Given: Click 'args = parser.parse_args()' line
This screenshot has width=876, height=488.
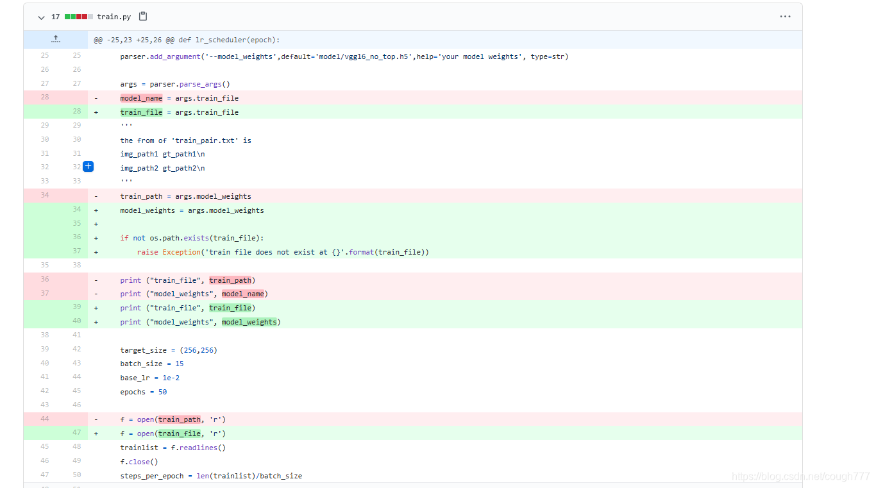Looking at the screenshot, I should 175,84.
